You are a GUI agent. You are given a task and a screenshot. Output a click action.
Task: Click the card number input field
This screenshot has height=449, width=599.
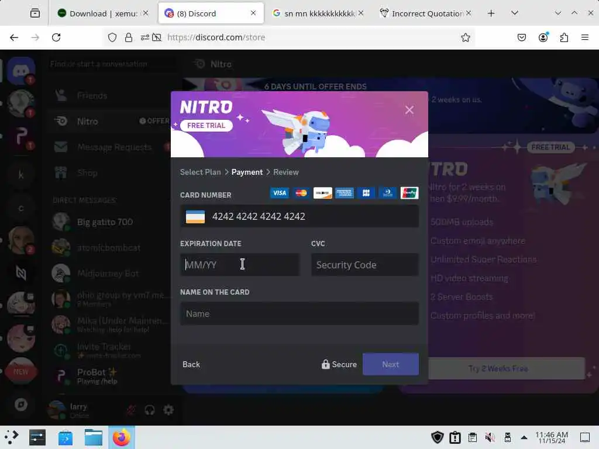[299, 216]
